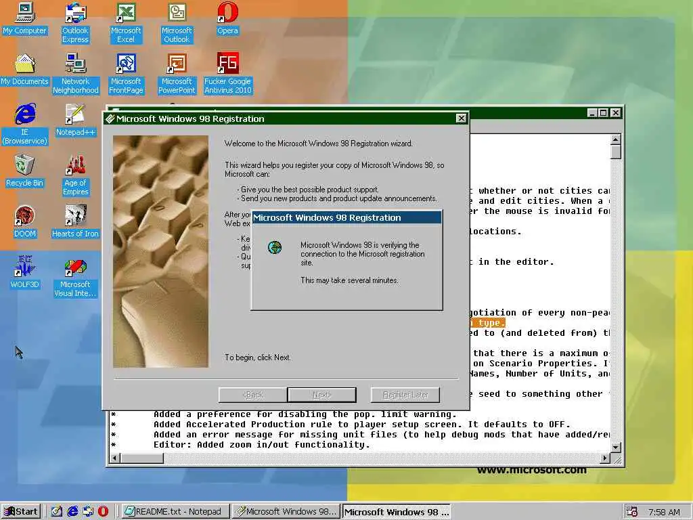Viewport: 693px width, 520px height.
Task: Click the Notepad vertical scrollbar thumb
Action: tap(615, 152)
